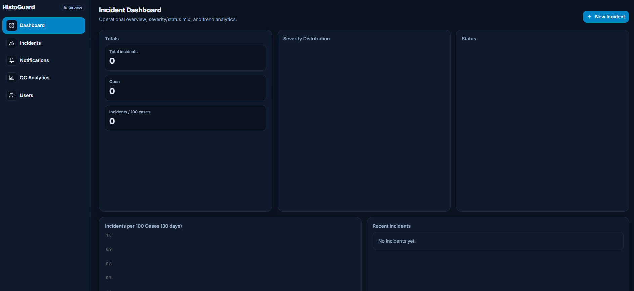Image resolution: width=634 pixels, height=291 pixels.
Task: Select the Open incidents count card
Action: [185, 88]
